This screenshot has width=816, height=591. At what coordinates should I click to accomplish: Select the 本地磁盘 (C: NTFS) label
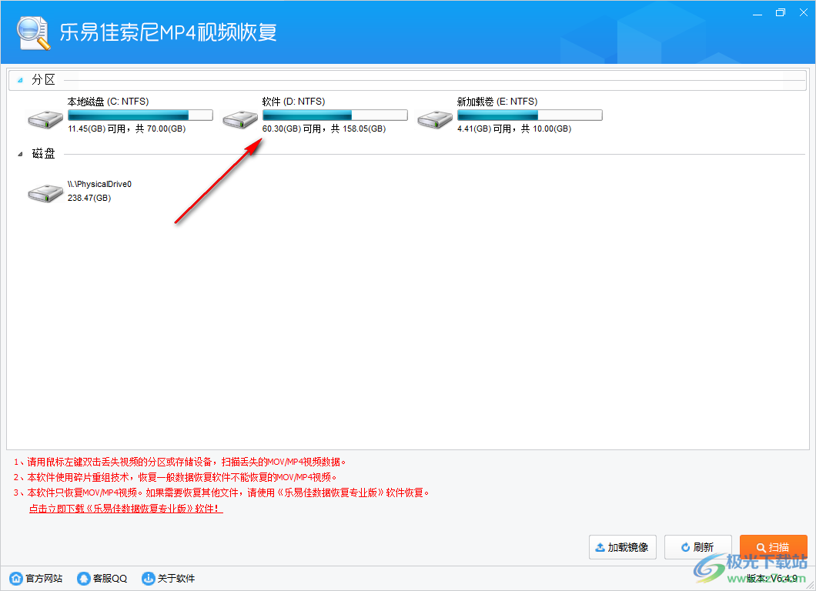pyautogui.click(x=109, y=102)
